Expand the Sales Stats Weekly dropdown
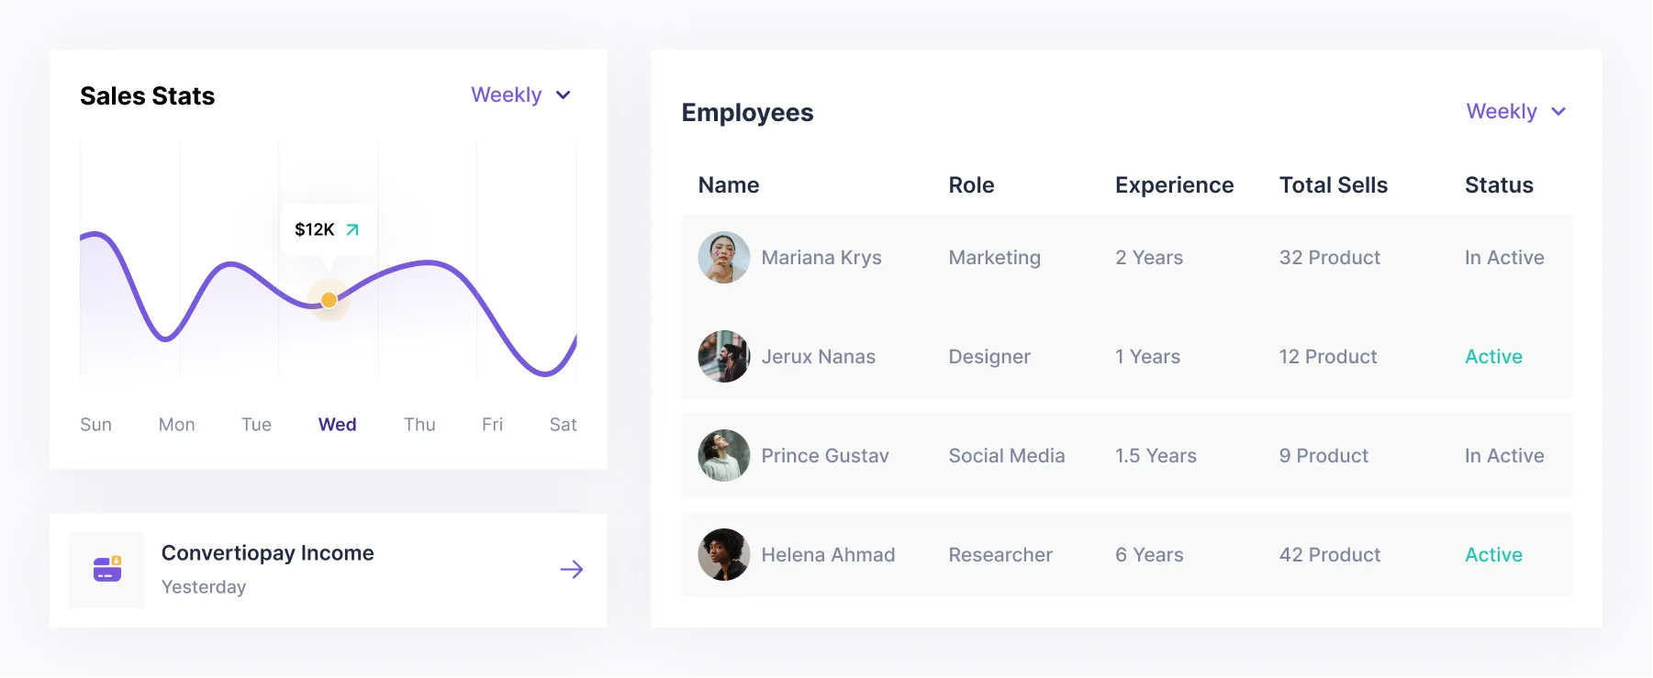 click(519, 95)
